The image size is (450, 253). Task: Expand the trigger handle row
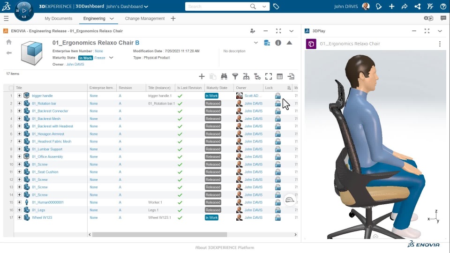[19, 96]
